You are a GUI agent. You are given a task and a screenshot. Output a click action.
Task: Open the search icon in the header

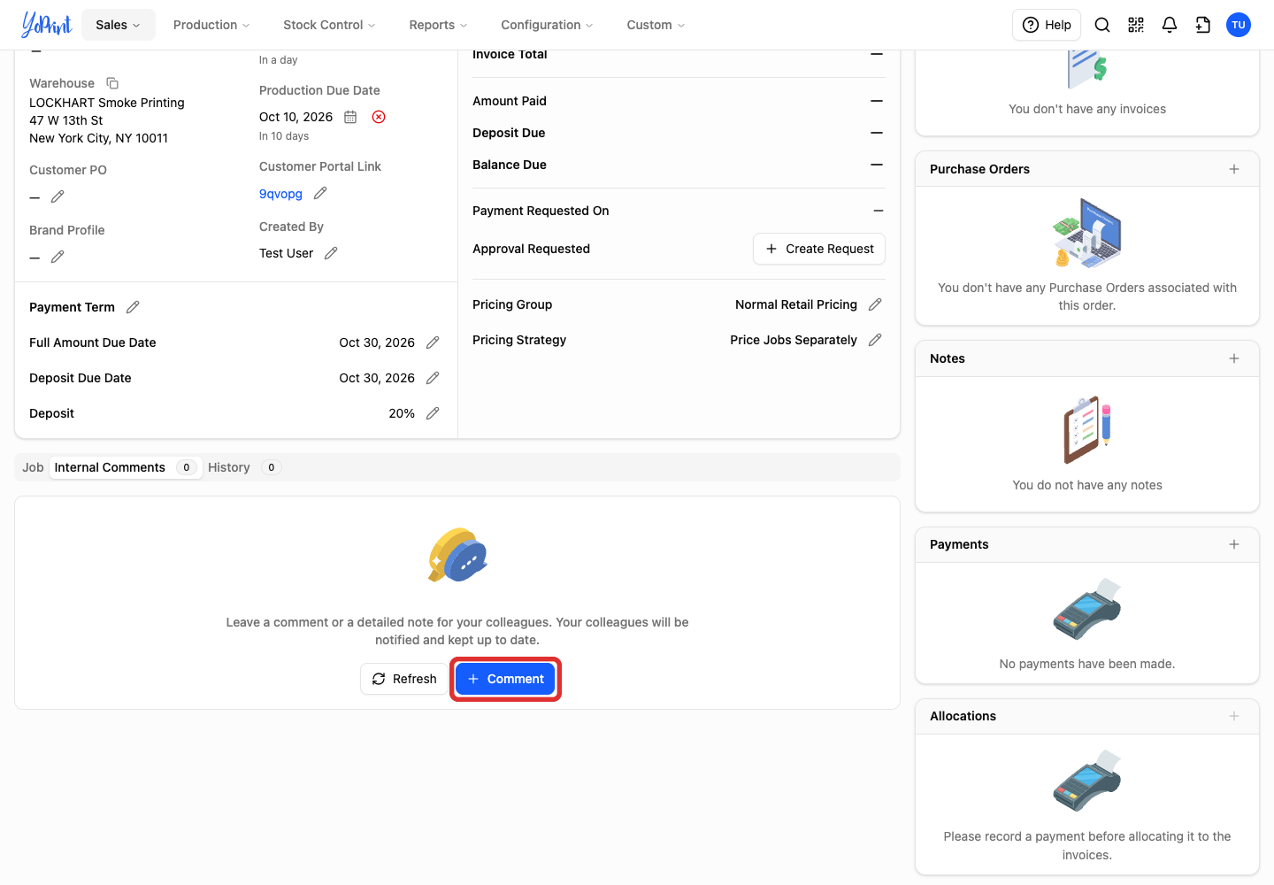pos(1102,25)
